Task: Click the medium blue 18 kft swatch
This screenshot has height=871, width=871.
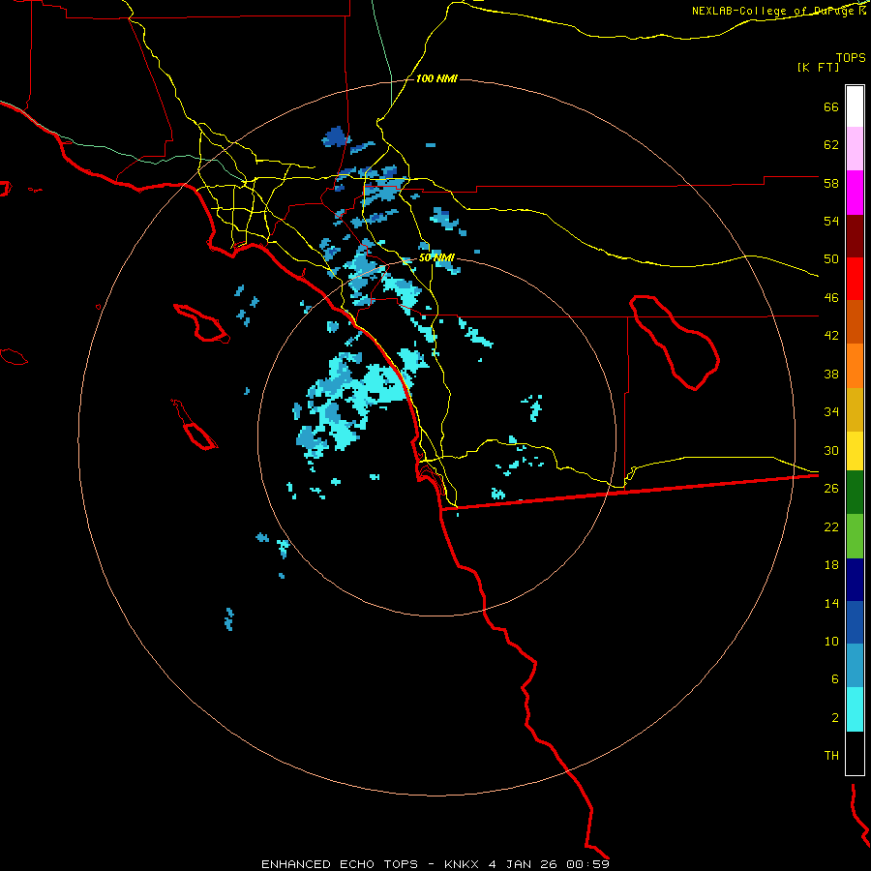Action: point(855,622)
